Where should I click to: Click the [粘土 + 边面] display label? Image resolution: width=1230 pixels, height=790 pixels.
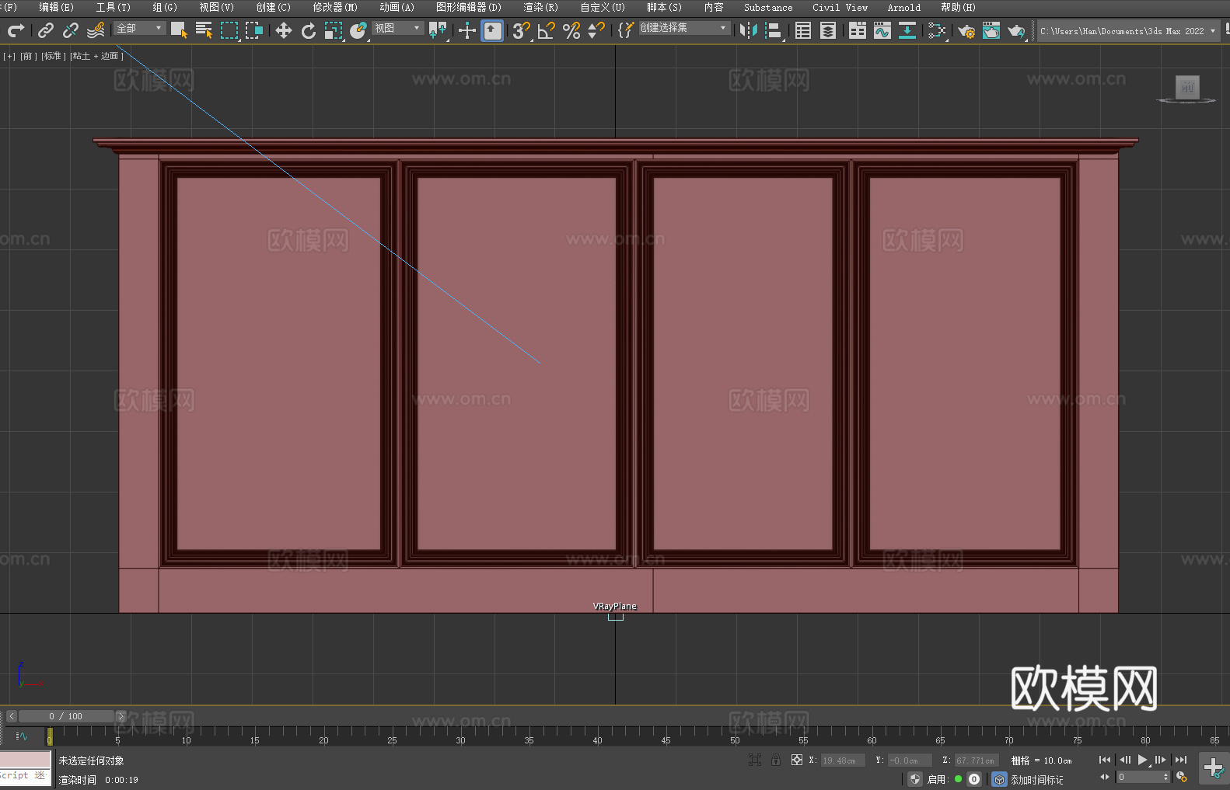pos(96,56)
